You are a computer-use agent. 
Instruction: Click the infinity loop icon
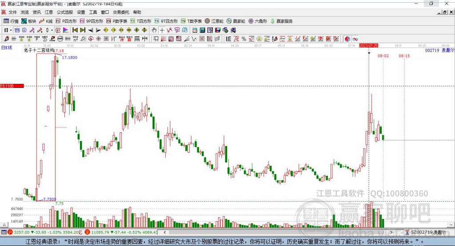[x=355, y=39]
